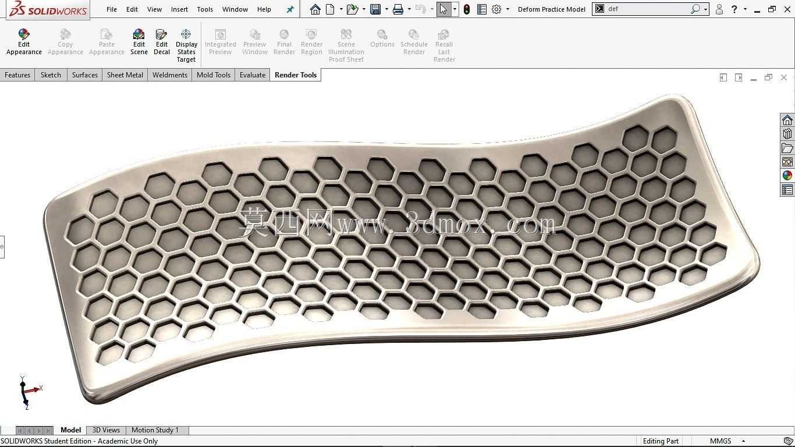Expand the Save dropdown arrow

386,9
